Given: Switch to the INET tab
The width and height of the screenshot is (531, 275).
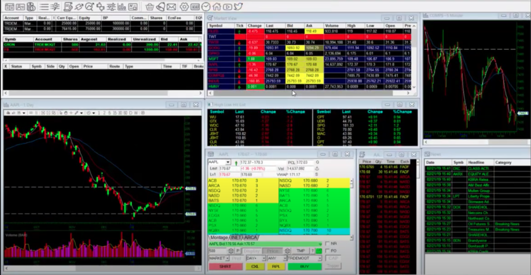Looking at the screenshot, I should coord(236,238).
